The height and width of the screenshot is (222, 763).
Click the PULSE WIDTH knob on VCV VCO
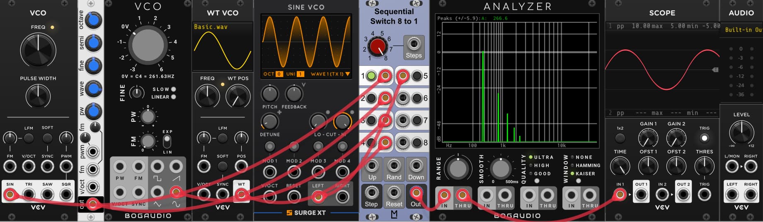coord(38,96)
